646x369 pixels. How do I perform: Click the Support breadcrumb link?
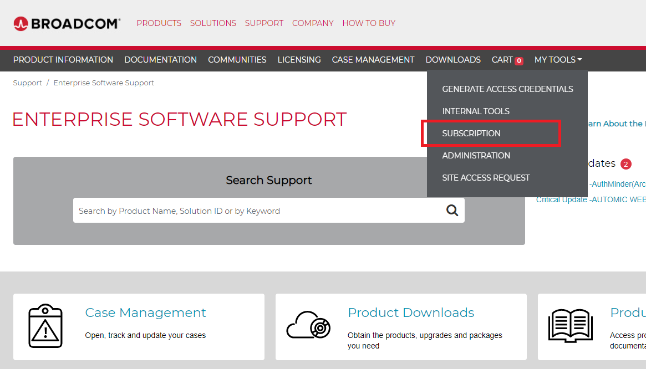click(x=27, y=83)
